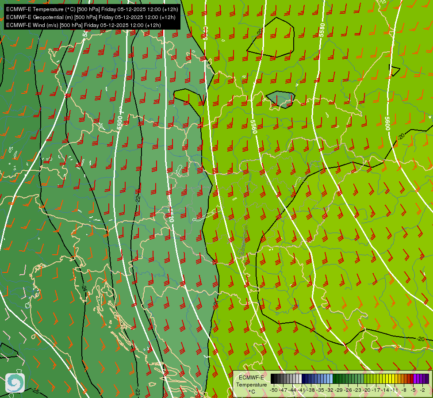Click the -50 tick label on the legend

tap(274, 390)
